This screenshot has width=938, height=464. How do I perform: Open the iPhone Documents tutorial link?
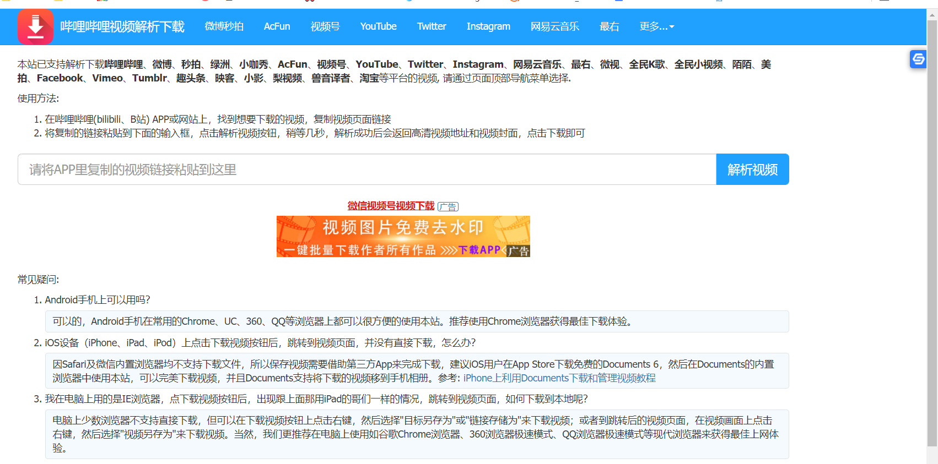[x=559, y=378]
